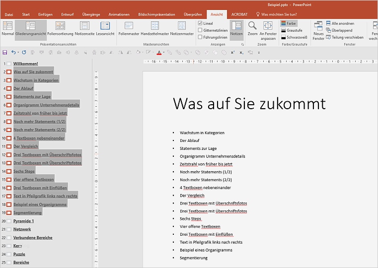
Task: Select outline item Pyramide 1
Action: (x=23, y=221)
